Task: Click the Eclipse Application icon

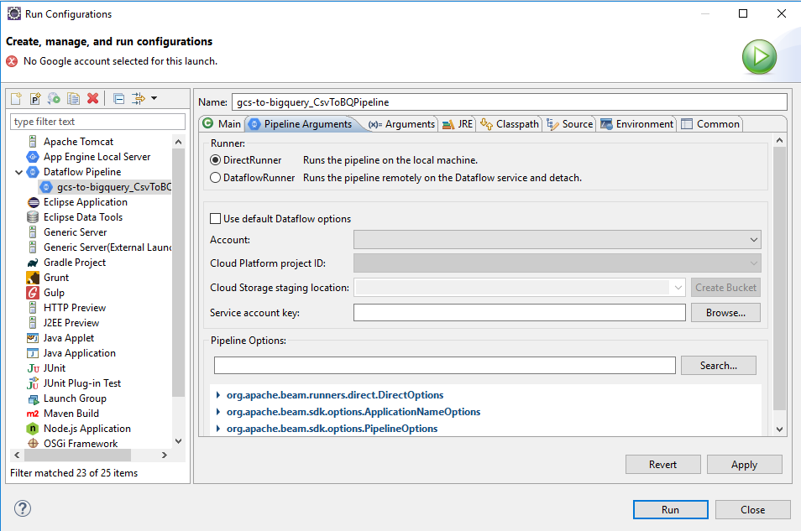Action: pos(34,202)
